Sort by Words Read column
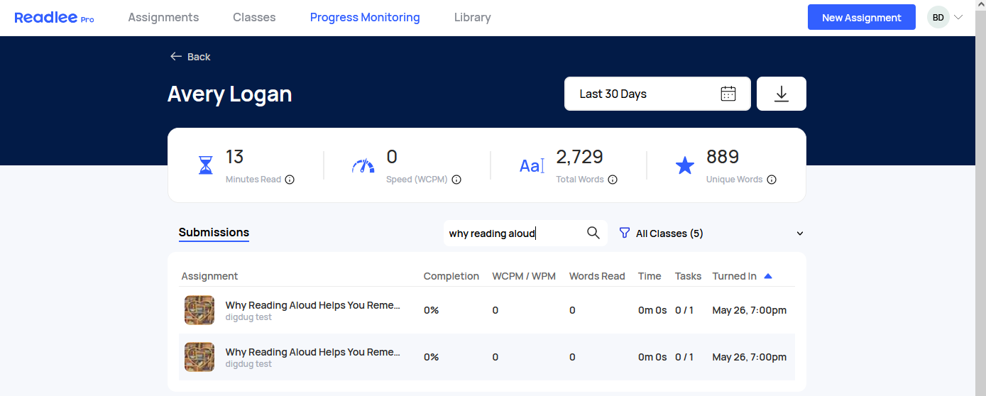Image resolution: width=986 pixels, height=396 pixels. (x=597, y=276)
